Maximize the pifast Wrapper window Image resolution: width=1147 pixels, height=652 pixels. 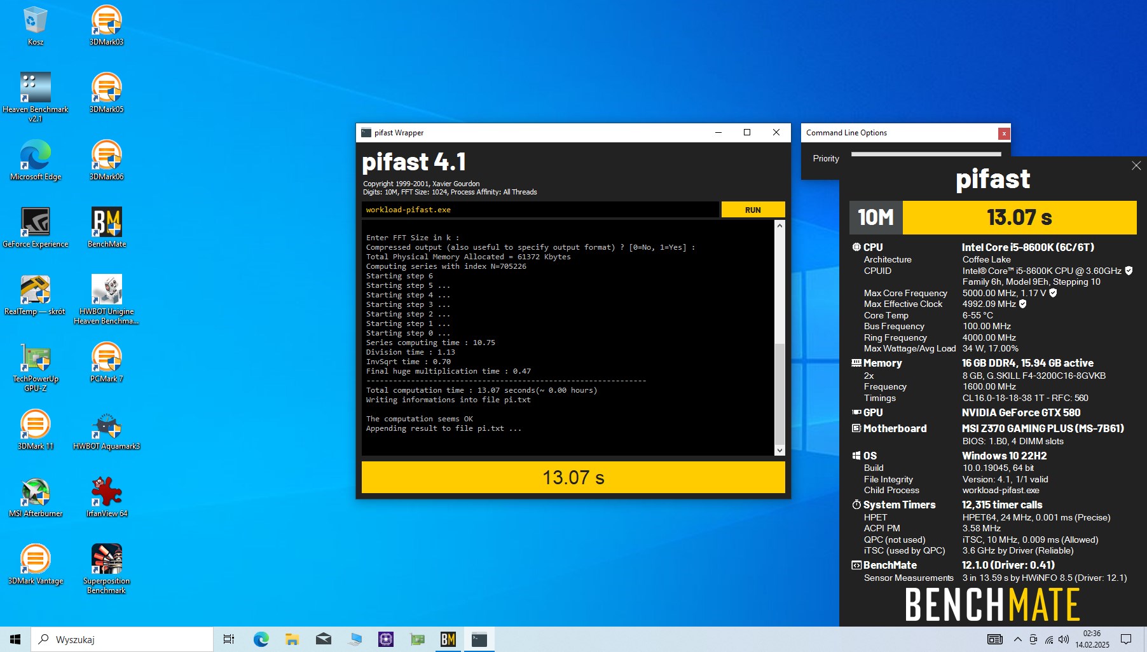point(747,132)
